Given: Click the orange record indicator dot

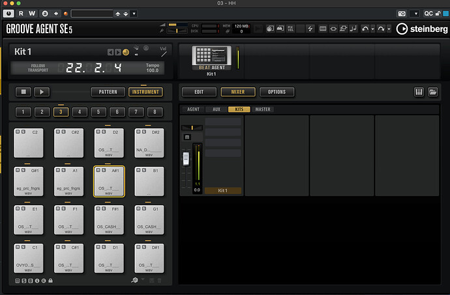Looking at the screenshot, I should (x=65, y=14).
